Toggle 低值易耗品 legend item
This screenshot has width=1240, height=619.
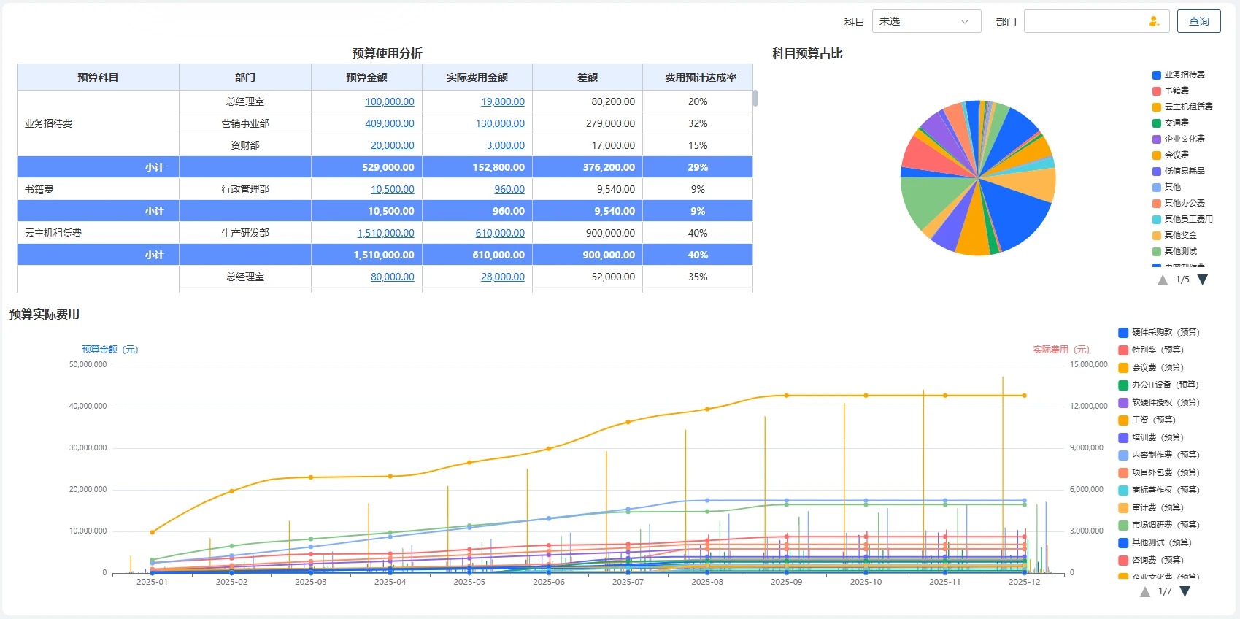(x=1178, y=171)
